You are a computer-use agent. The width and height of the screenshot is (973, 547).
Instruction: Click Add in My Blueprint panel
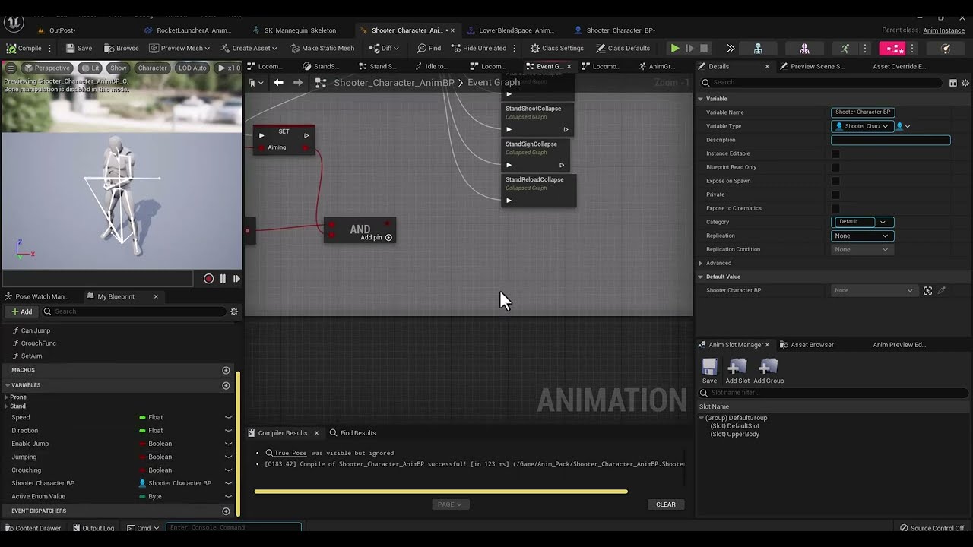[21, 311]
